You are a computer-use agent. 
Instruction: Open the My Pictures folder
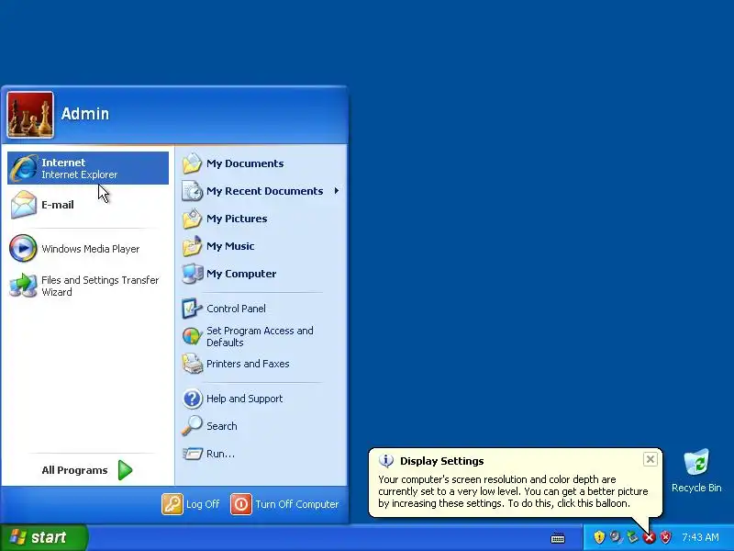click(x=262, y=219)
